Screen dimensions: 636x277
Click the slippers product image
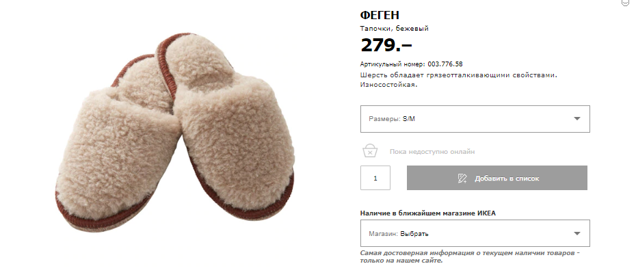[x=175, y=132]
